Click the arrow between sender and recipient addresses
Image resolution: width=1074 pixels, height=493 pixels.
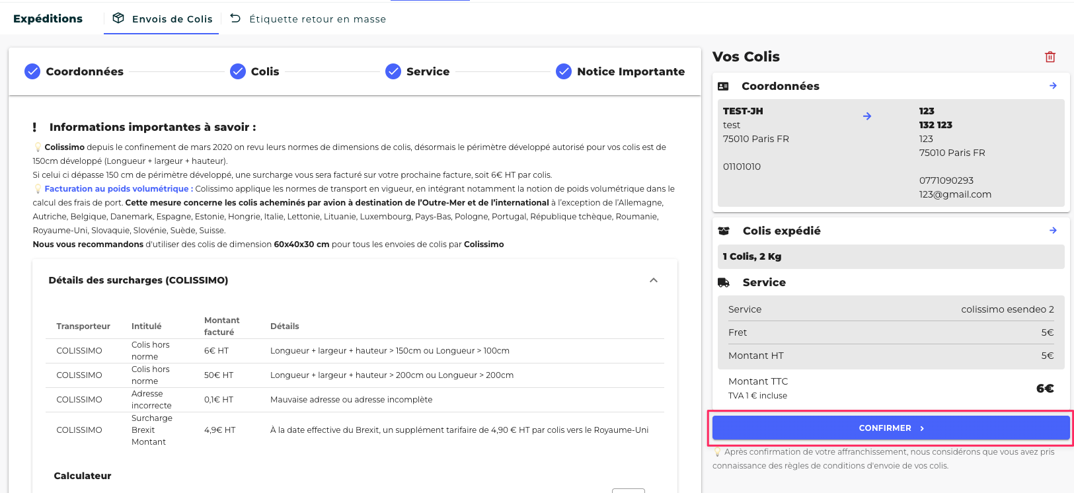[867, 116]
